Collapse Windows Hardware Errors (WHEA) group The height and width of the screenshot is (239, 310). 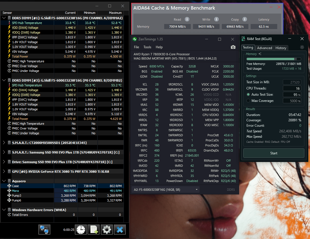point(4,210)
